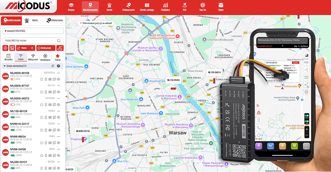Click ML150-85455 car marker on map
This screenshot has height=172, width=331.
coord(173,88)
